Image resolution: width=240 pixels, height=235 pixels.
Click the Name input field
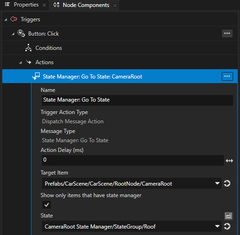tap(138, 100)
